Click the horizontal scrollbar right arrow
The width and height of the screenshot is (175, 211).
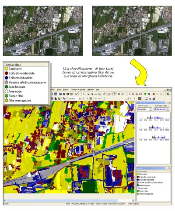[133, 200]
